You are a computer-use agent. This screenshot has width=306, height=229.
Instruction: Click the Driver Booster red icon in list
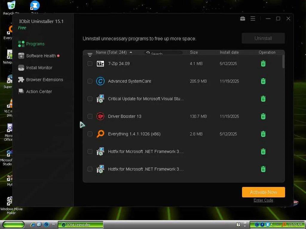[100, 116]
